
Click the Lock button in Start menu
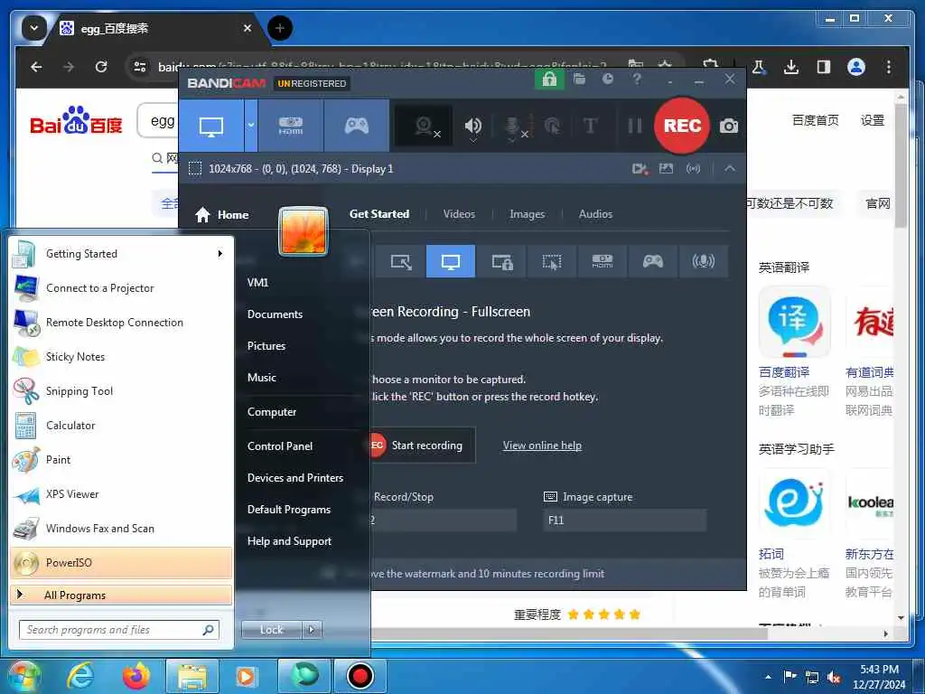pos(271,630)
